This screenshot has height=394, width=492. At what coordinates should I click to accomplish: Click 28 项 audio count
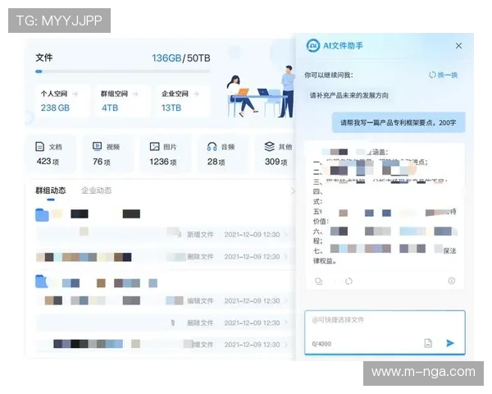tap(216, 162)
